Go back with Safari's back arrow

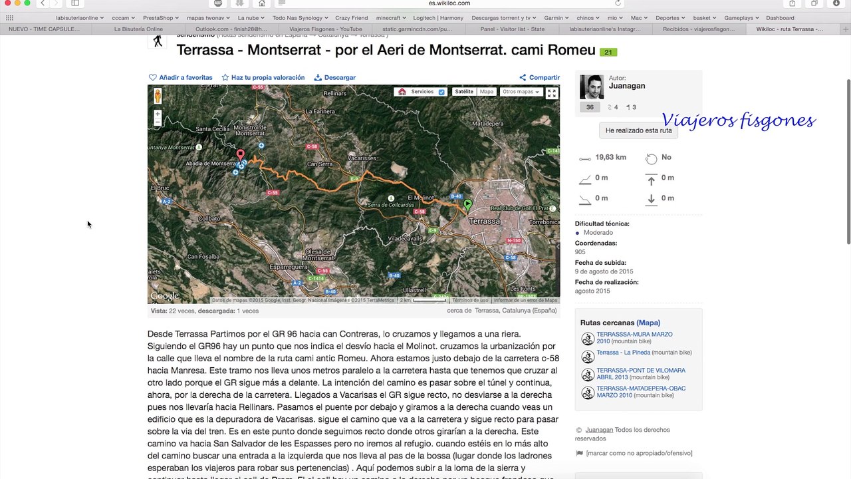click(x=43, y=3)
